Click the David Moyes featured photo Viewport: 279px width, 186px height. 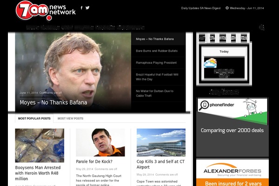(x=73, y=72)
